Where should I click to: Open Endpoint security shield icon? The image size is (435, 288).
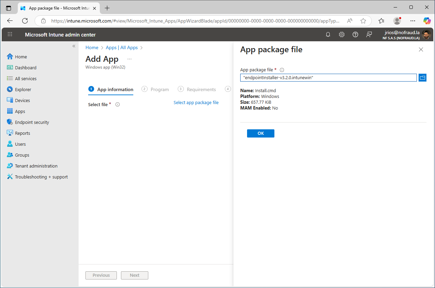10,122
